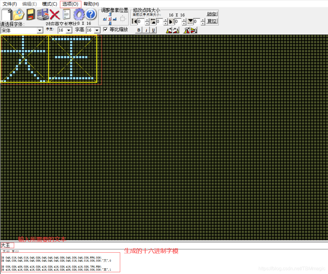
Task: Click the text input field containing 大王
Action: tap(164, 245)
